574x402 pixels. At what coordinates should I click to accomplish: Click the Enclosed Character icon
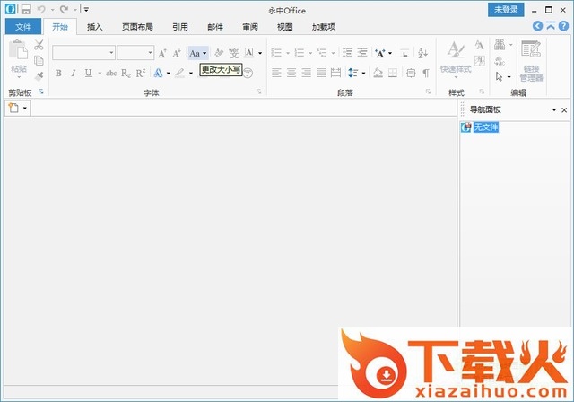(248, 73)
